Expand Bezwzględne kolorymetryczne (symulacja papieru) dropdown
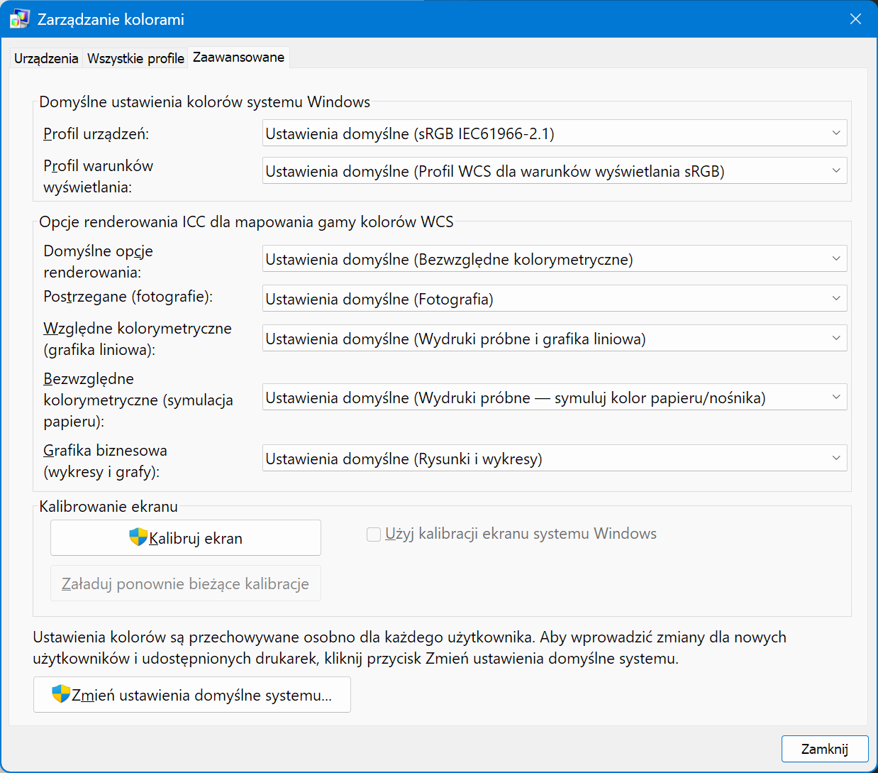Viewport: 878px width, 773px height. click(x=555, y=398)
